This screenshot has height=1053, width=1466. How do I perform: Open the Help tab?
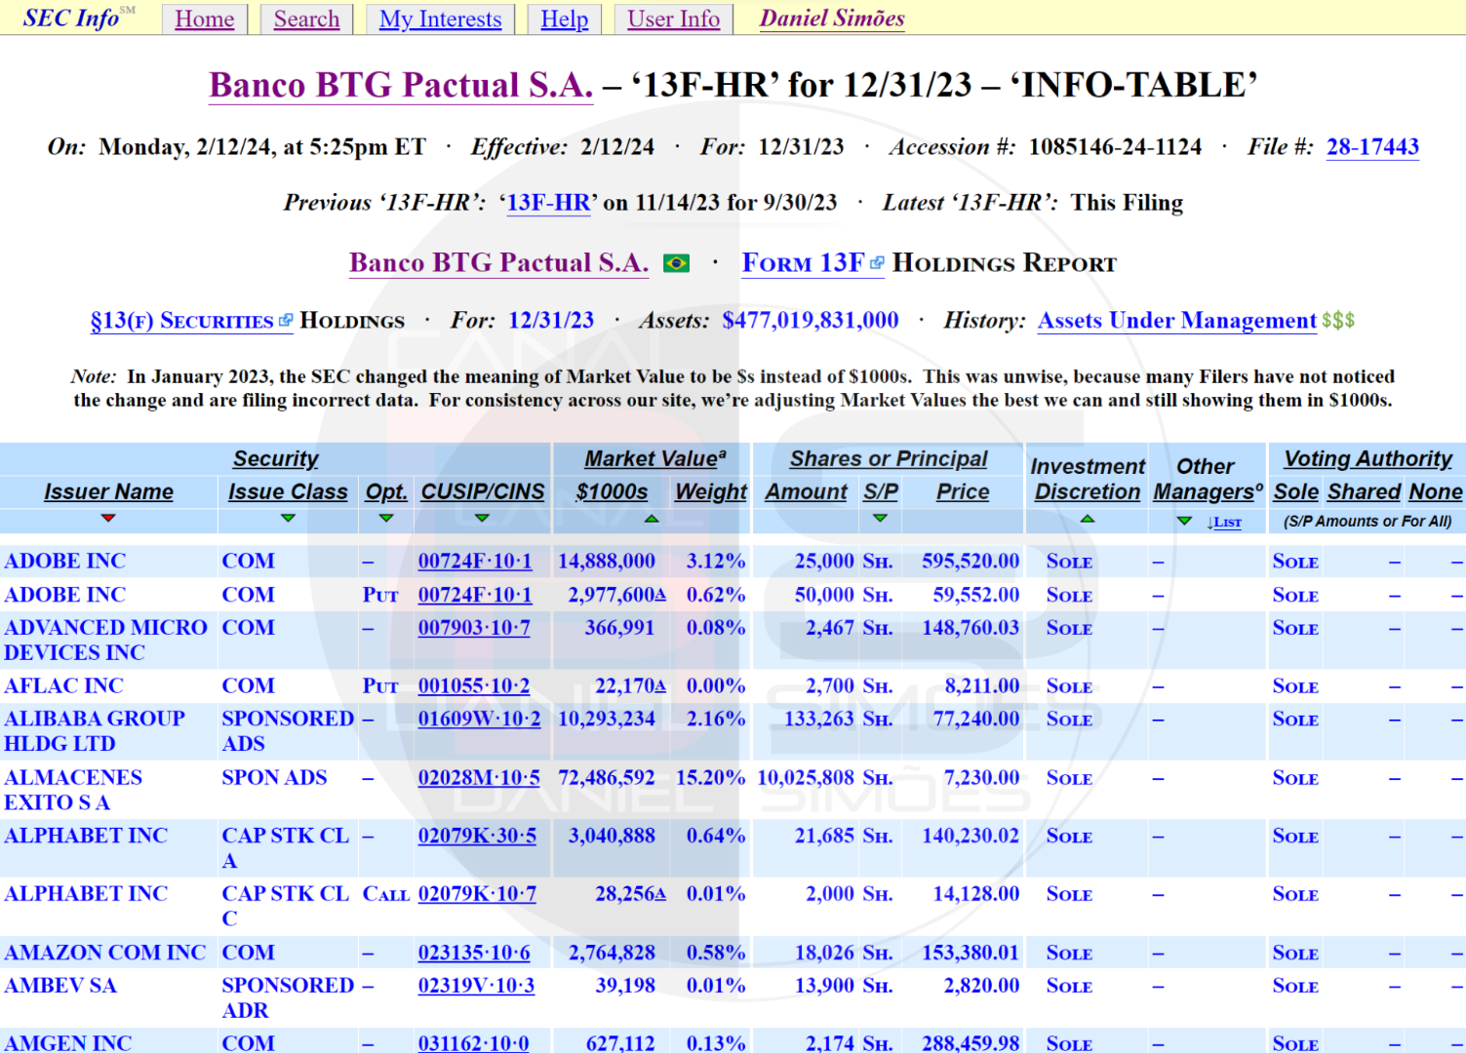[565, 19]
